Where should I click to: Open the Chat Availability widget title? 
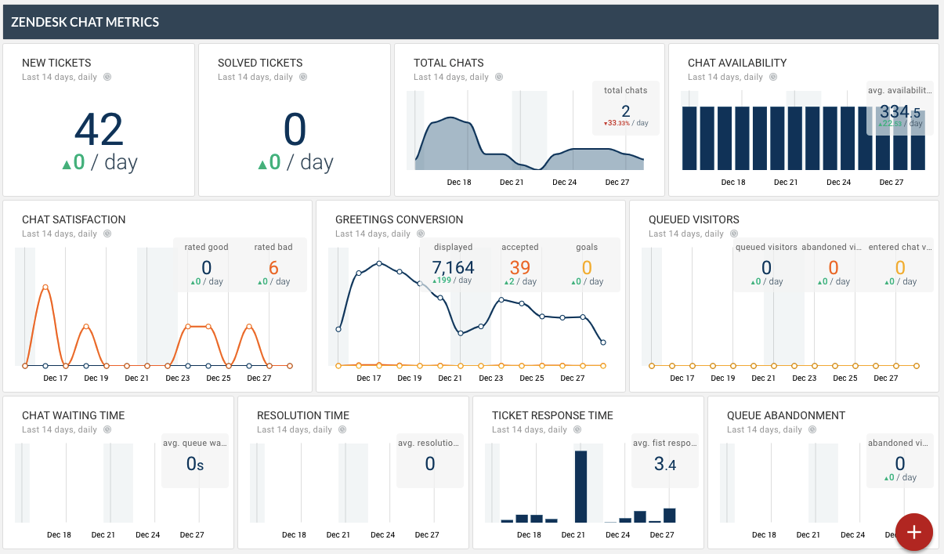pyautogui.click(x=737, y=63)
